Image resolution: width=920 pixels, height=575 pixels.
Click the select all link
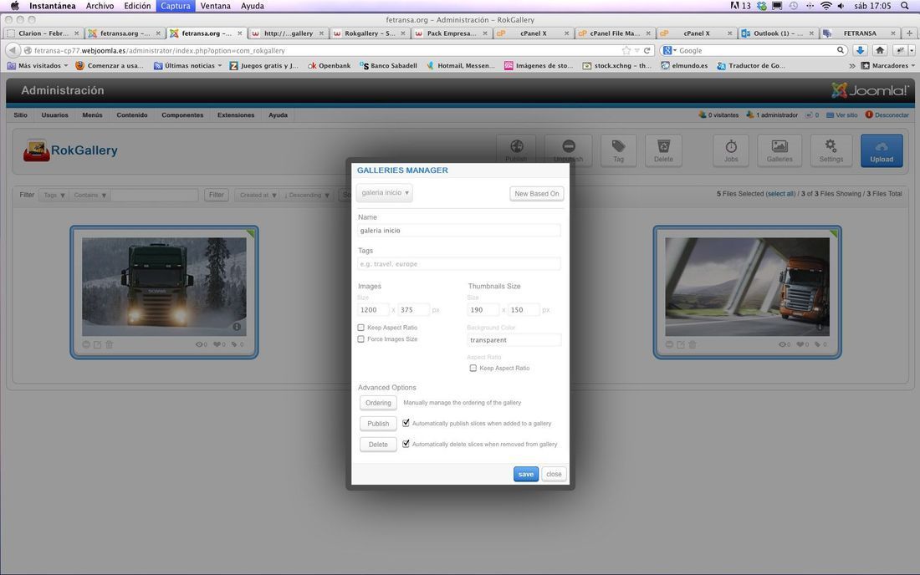781,193
